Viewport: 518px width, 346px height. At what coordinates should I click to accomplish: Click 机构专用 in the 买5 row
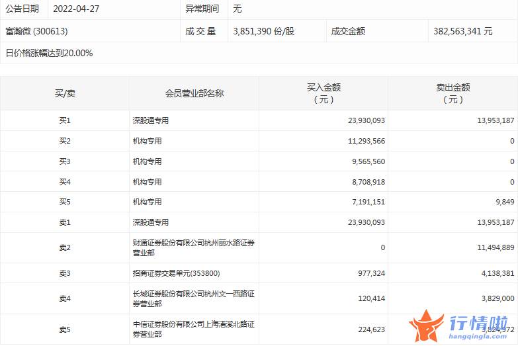[x=147, y=202]
